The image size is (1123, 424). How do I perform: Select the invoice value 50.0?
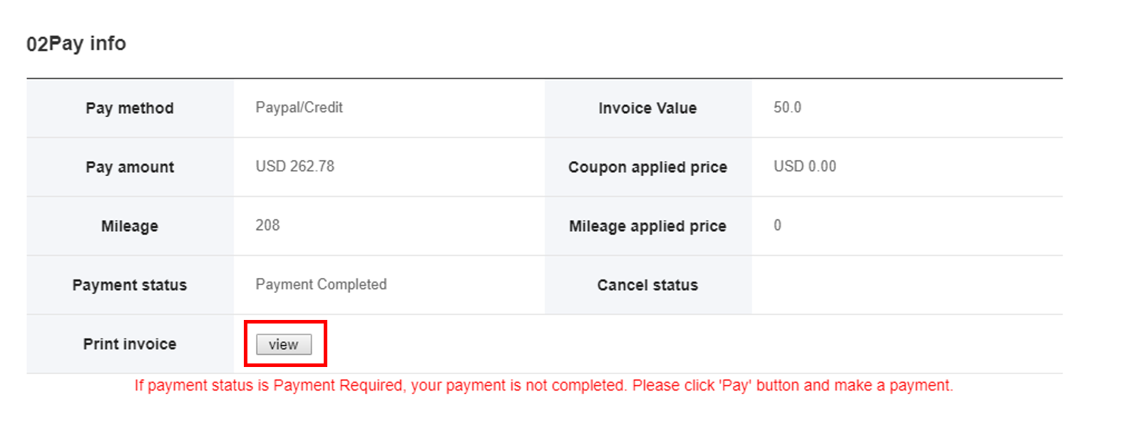coord(787,108)
